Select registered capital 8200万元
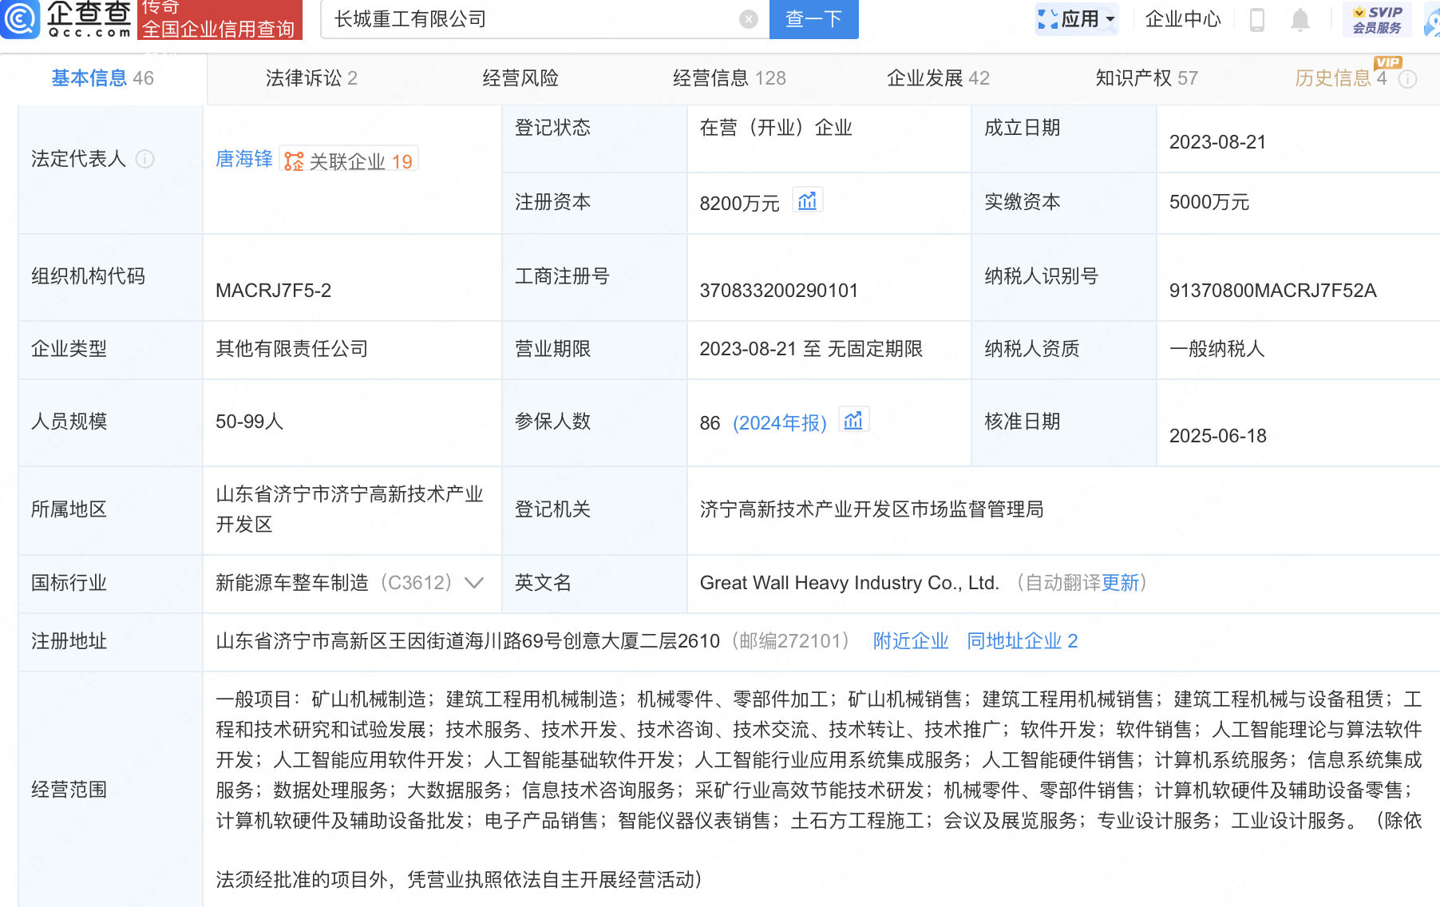The width and height of the screenshot is (1440, 907). pyautogui.click(x=739, y=203)
